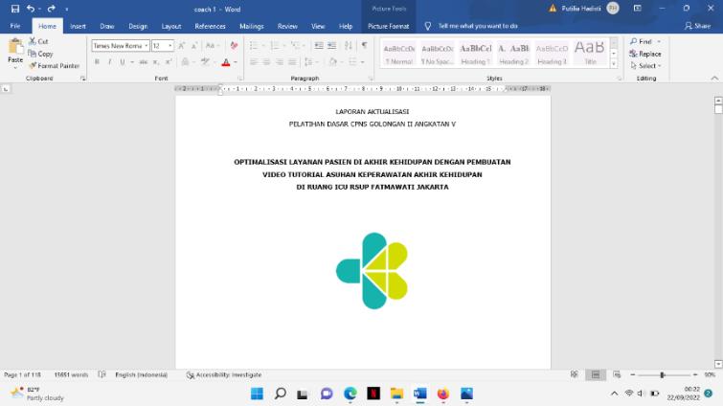Screen dimensions: 723x406
Task: Toggle show paragraph marks
Action: point(364,45)
